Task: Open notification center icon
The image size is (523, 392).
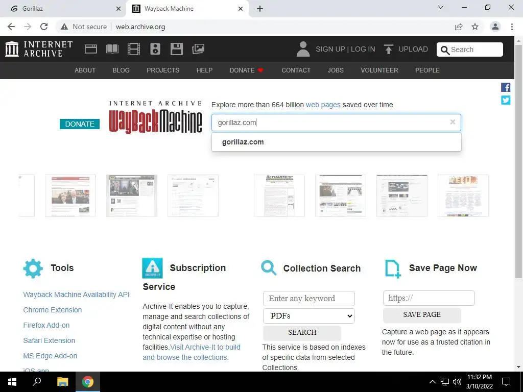Action: (506, 382)
